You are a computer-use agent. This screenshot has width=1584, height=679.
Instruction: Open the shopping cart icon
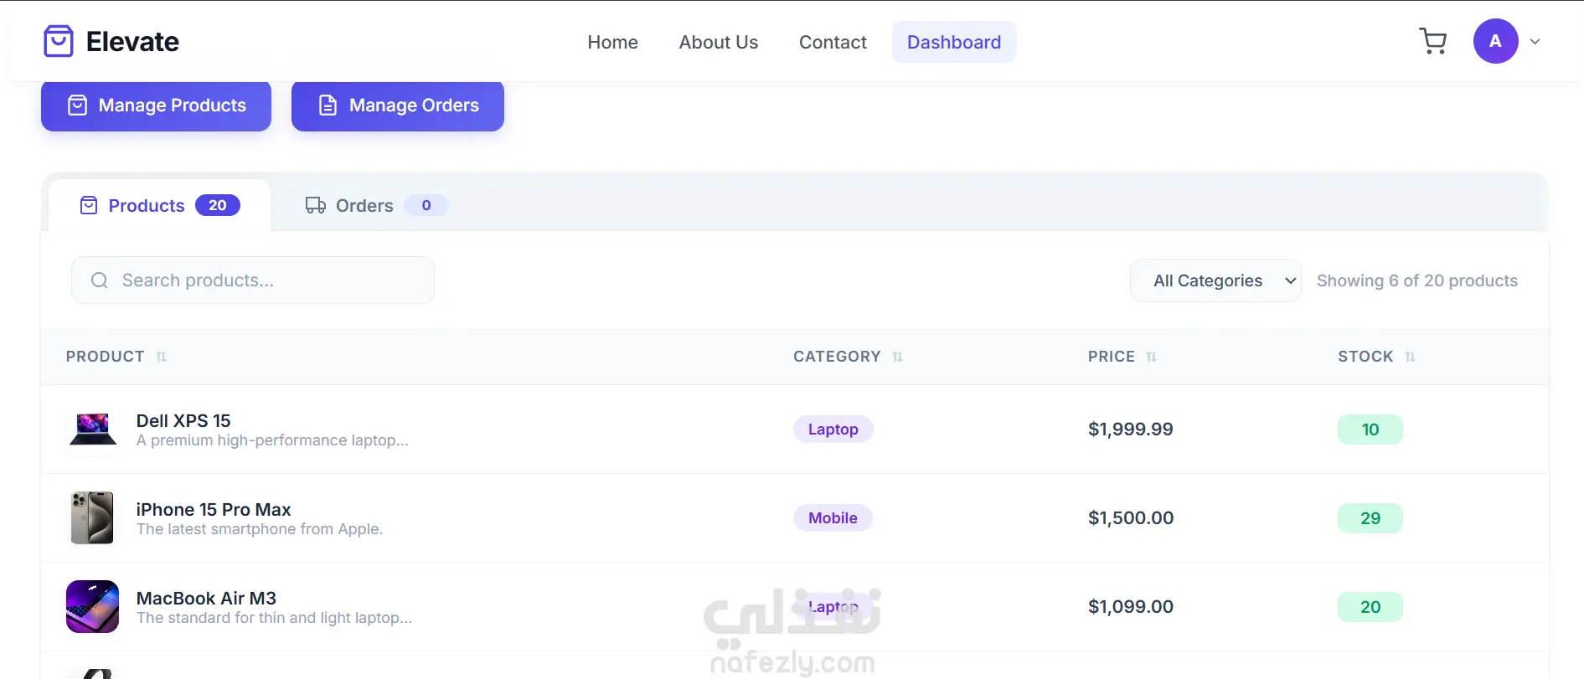coord(1432,41)
